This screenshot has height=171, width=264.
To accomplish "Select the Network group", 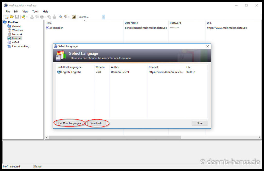I will pos(17,34).
